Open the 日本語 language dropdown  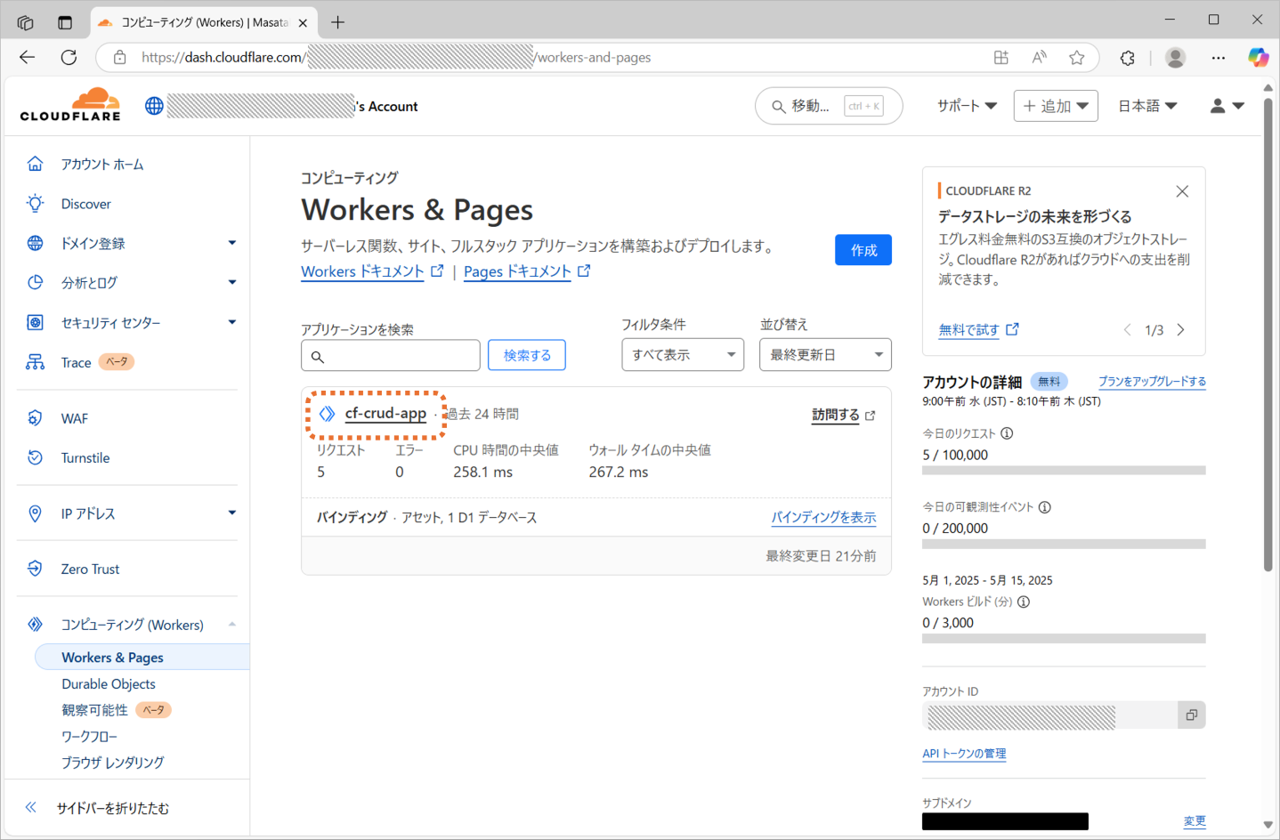pyautogui.click(x=1147, y=106)
